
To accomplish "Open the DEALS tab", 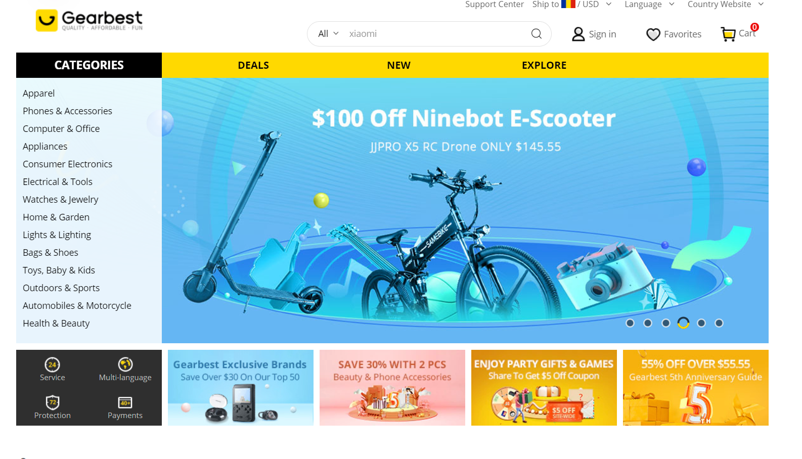I will click(x=253, y=65).
